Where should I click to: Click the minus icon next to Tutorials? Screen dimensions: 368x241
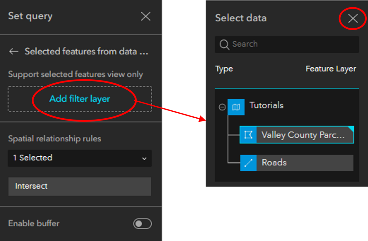pos(222,107)
